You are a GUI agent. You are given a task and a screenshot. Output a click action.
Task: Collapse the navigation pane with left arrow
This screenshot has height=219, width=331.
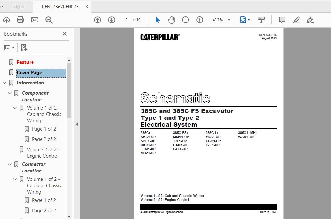click(x=77, y=124)
